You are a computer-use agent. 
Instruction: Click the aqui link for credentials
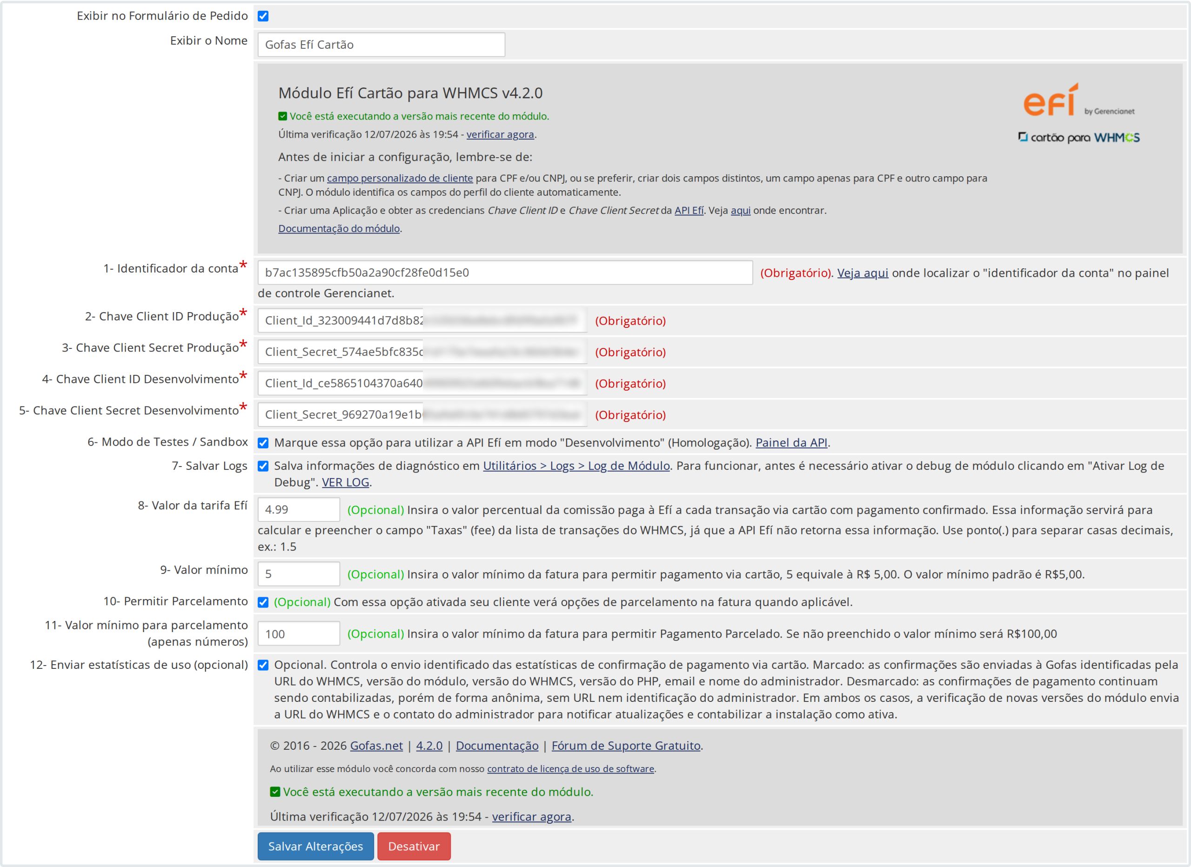(741, 210)
